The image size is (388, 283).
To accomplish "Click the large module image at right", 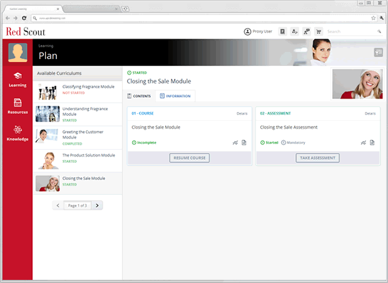I will pyautogui.click(x=357, y=84).
